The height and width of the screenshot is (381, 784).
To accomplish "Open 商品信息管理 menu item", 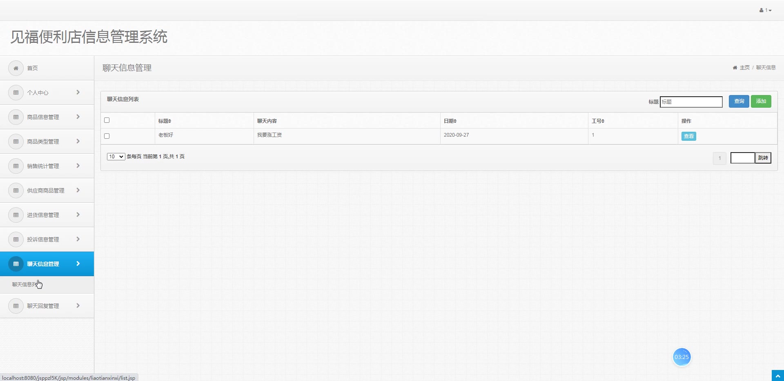I will 47,117.
